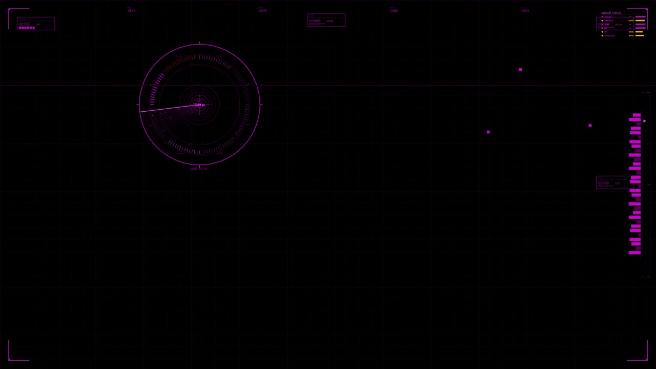Click the vertical magenta bar graph

[635, 184]
